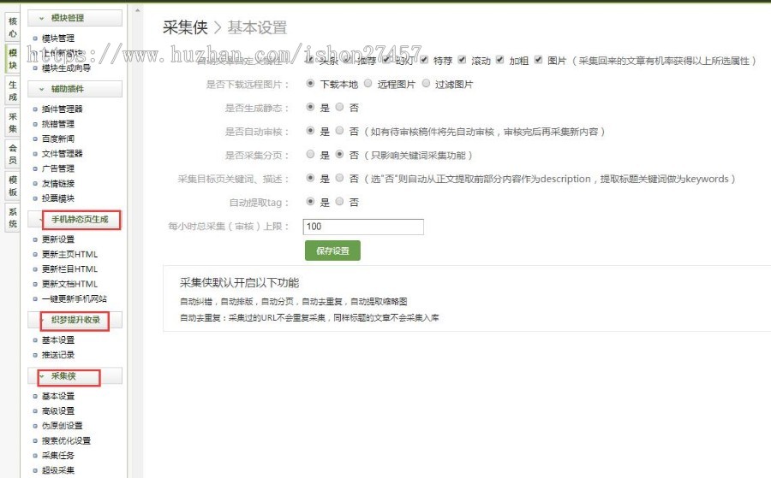
Task: Open the 生成 side tab
Action: 12,91
